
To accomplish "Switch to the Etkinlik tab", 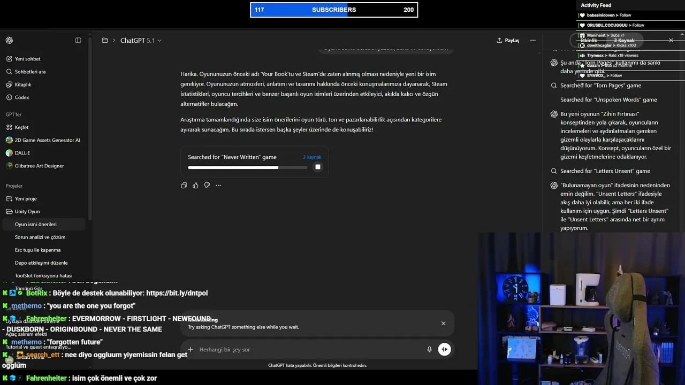I will pos(589,41).
